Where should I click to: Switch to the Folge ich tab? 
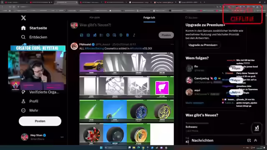coord(149,17)
